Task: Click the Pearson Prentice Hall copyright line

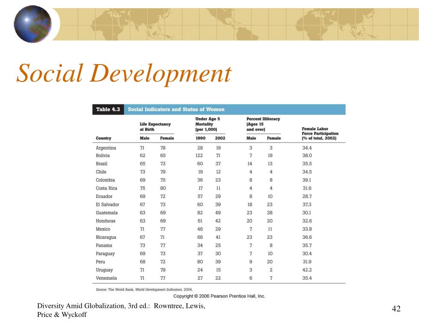Action: click(219, 296)
